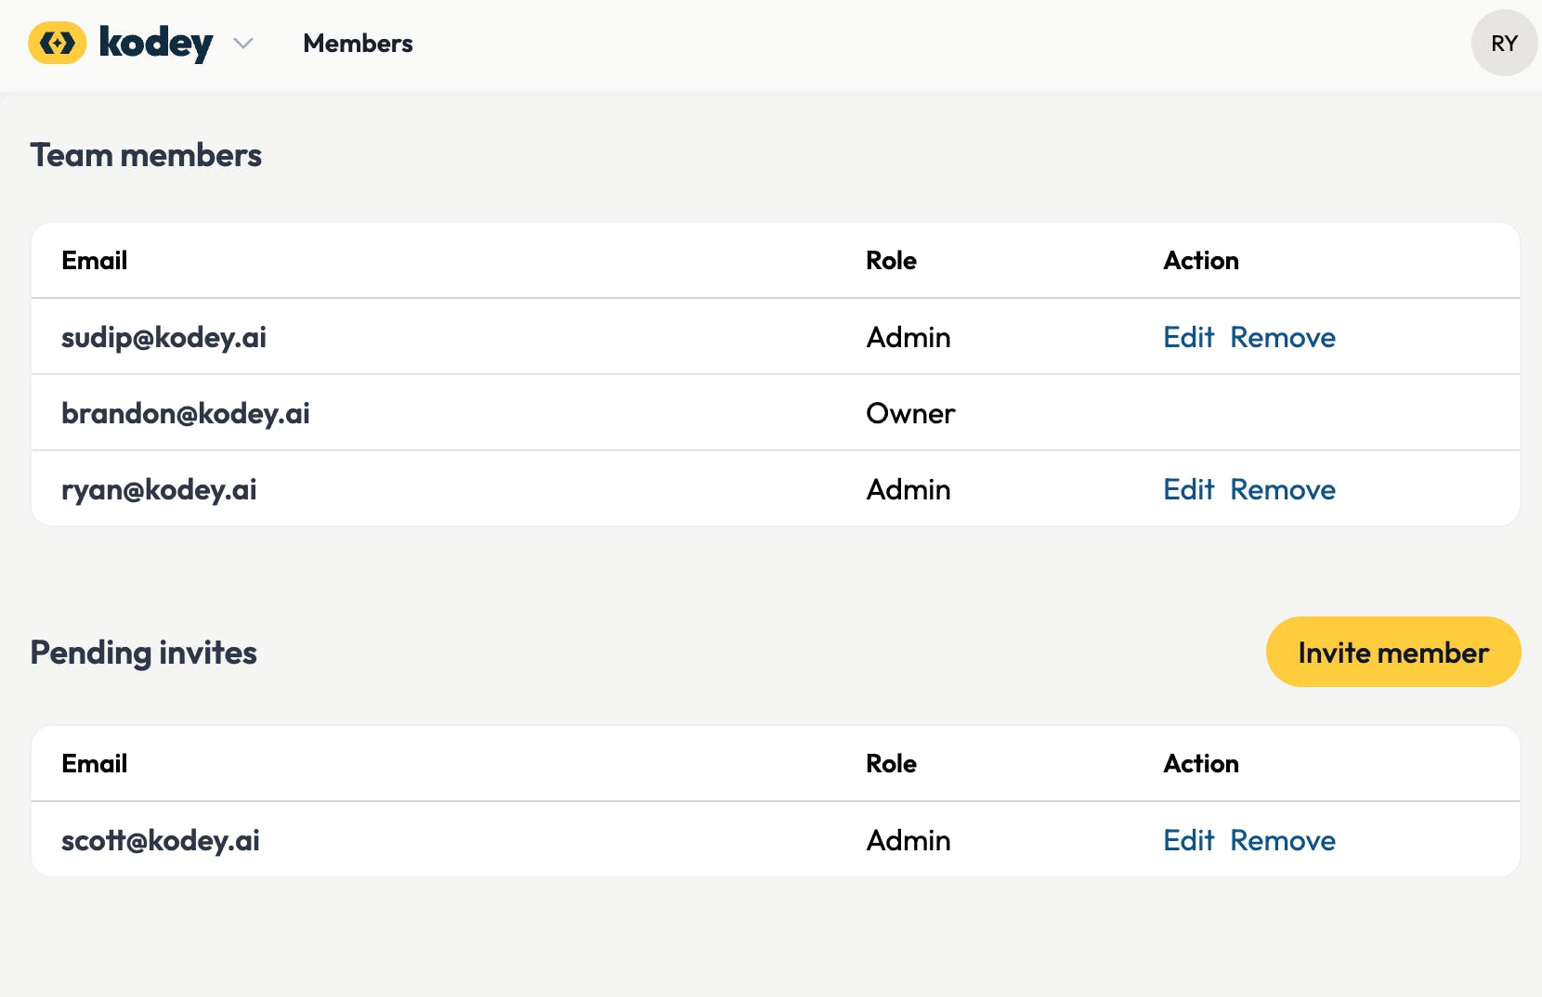Open the RY user avatar menu

(1504, 43)
